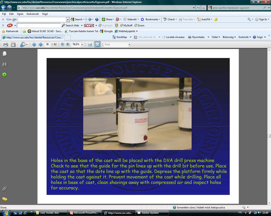Viewport: 271px width, 216px height.
Task: Click the Search Web button on Ask toolbar
Action: tap(70, 26)
